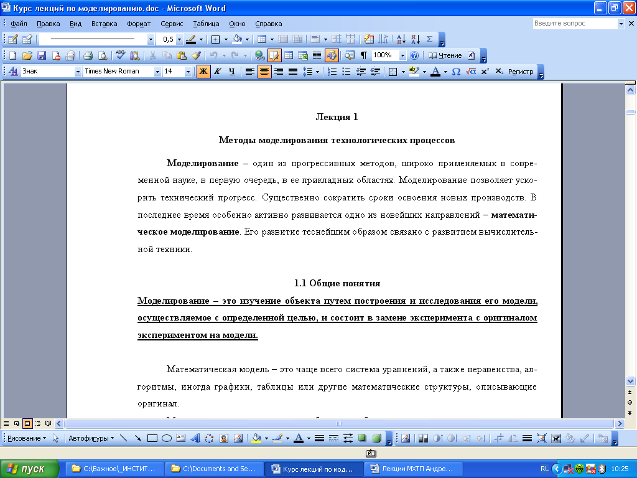Image resolution: width=637 pixels, height=478 pixels.
Task: Apply superscript x² formatting
Action: click(x=485, y=72)
